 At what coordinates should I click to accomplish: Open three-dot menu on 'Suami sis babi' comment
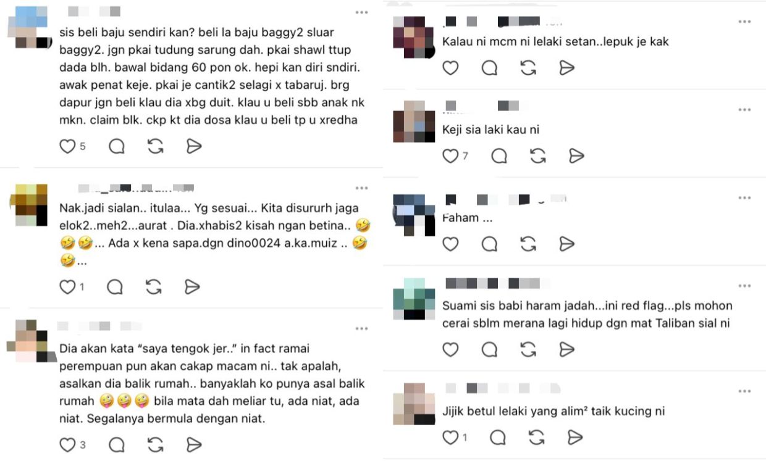pos(744,286)
